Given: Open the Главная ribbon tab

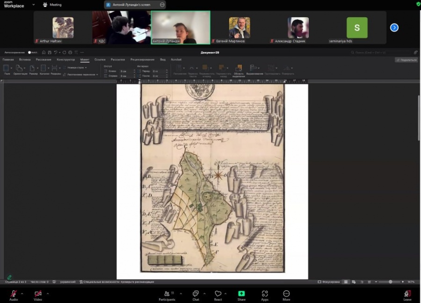Looking at the screenshot, I should (x=8, y=59).
